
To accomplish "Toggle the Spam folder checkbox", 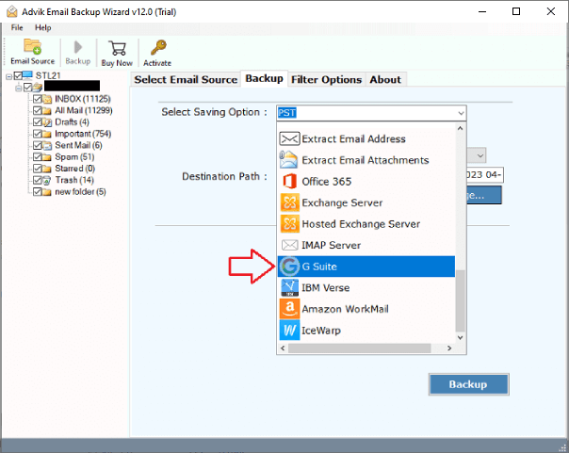I will point(38,156).
